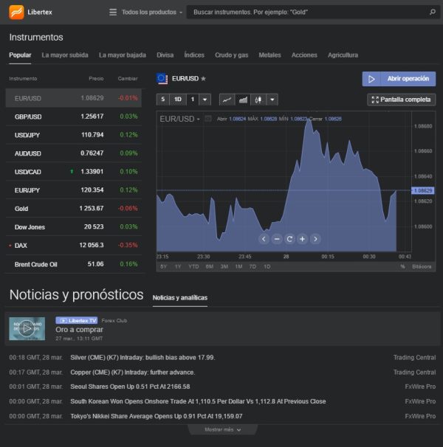Image resolution: width=443 pixels, height=447 pixels.
Task: Select the 1 interval button
Action: point(193,100)
